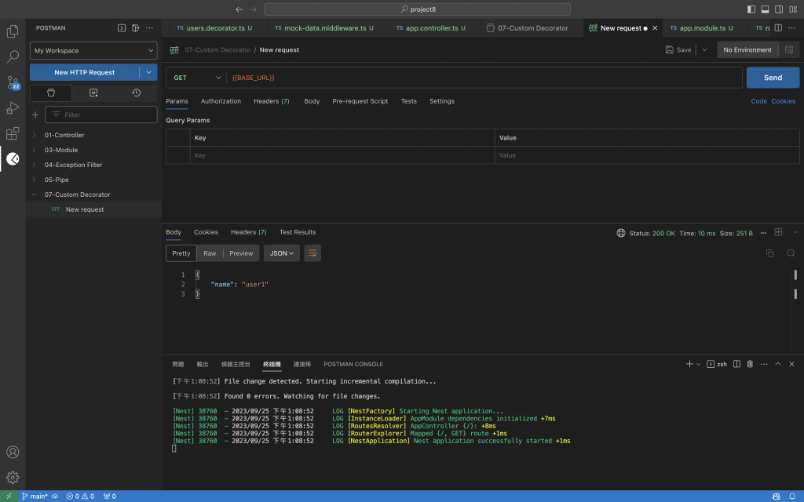Click the collections Filter input
This screenshot has height=502, width=804.
[x=101, y=115]
